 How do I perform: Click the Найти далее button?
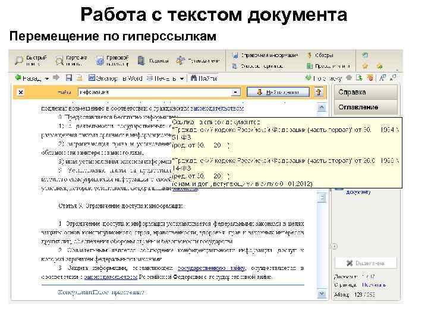point(278,92)
